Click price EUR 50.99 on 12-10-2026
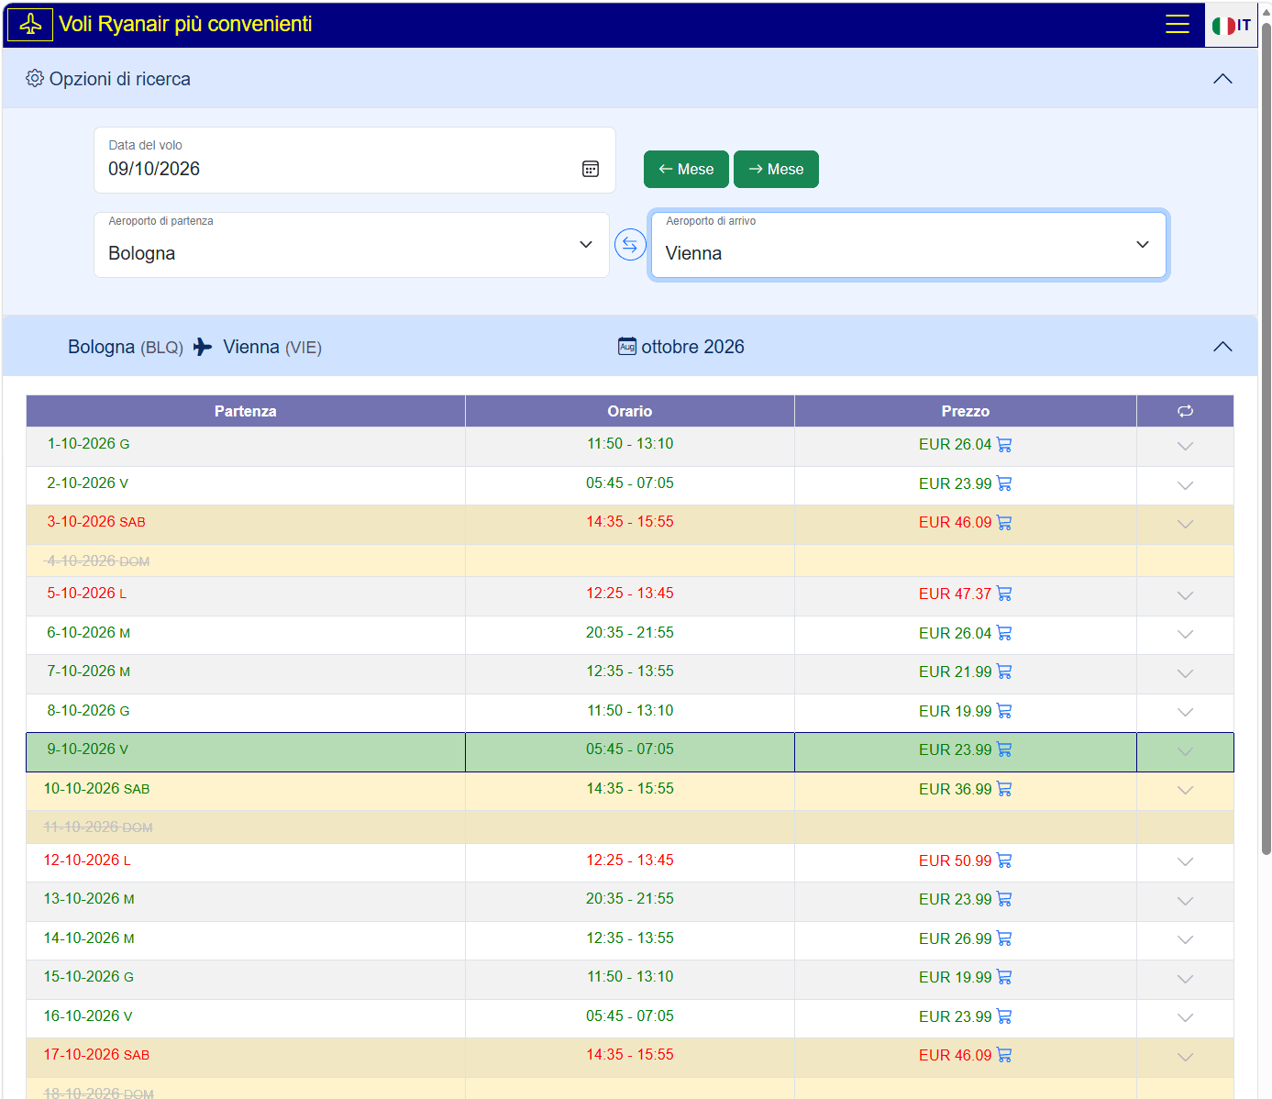The image size is (1272, 1099). (x=956, y=860)
